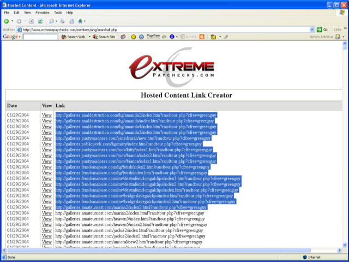Click the Stop loading page icon

click(x=31, y=21)
